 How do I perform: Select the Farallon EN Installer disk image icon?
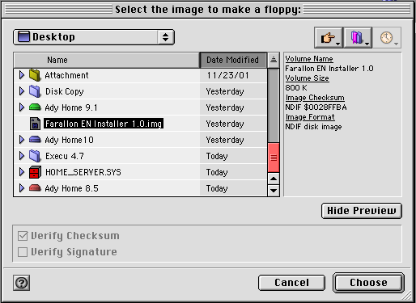[35, 124]
